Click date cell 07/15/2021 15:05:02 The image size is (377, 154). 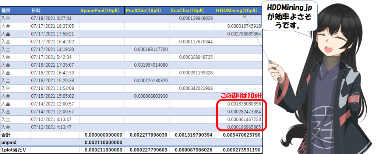52,96
